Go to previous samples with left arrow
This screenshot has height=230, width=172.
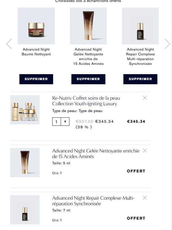[9, 44]
